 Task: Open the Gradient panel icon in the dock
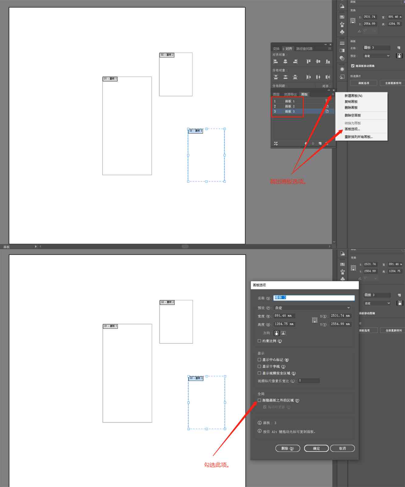click(x=342, y=51)
